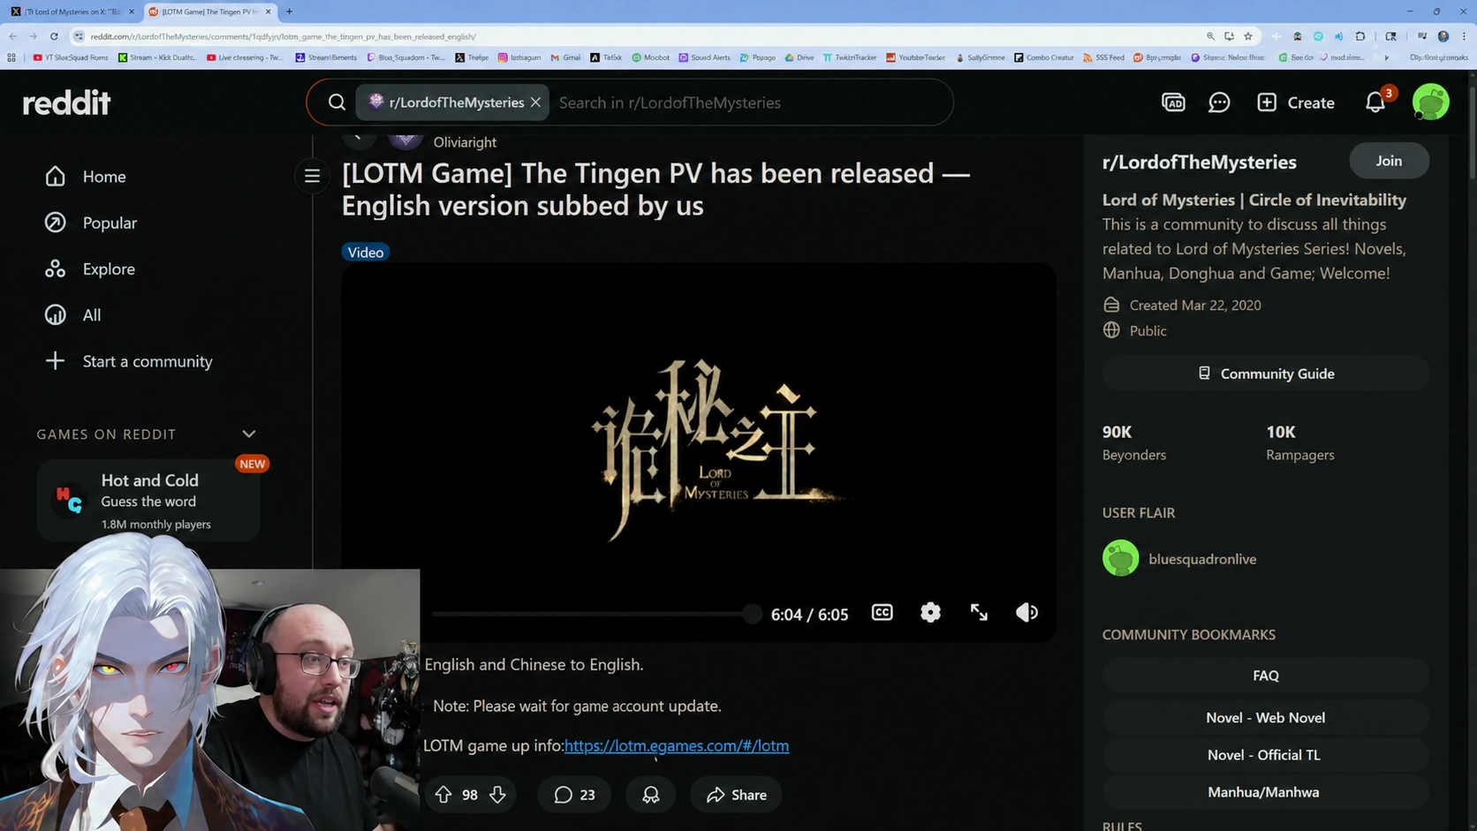
Task: Join the r/LordofTheMysteries community
Action: tap(1389, 161)
